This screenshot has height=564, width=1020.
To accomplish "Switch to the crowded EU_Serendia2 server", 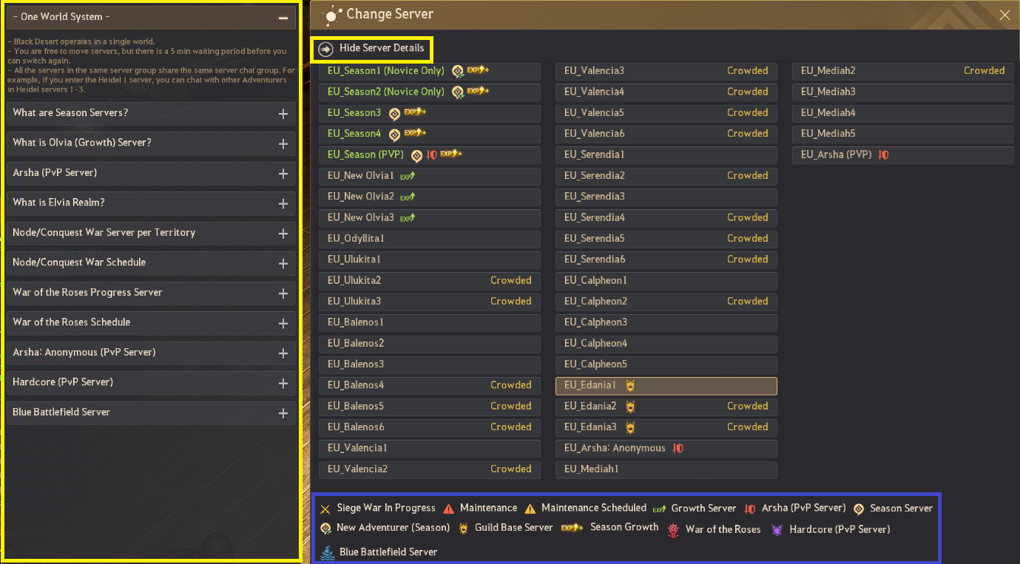I will tap(666, 176).
